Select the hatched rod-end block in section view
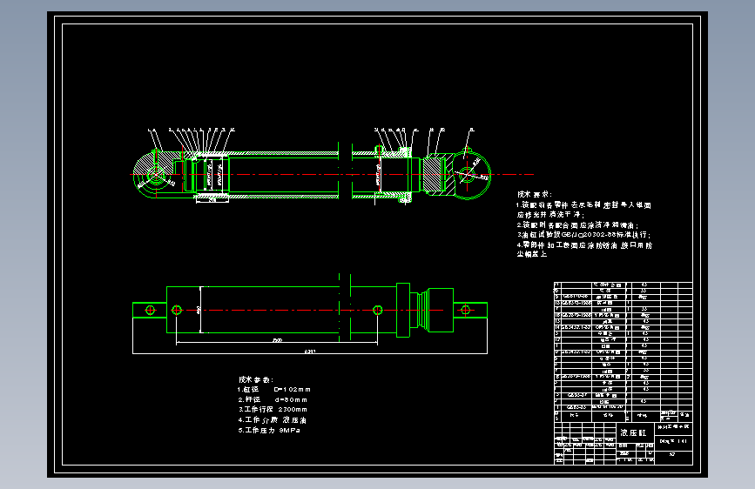This screenshot has height=489, width=755. coord(432,175)
